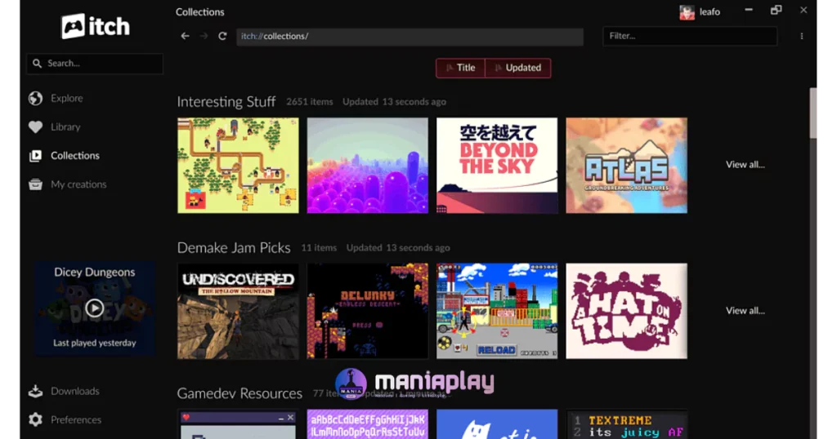This screenshot has height=439, width=837.
Task: Click the Search input field
Action: pyautogui.click(x=95, y=64)
